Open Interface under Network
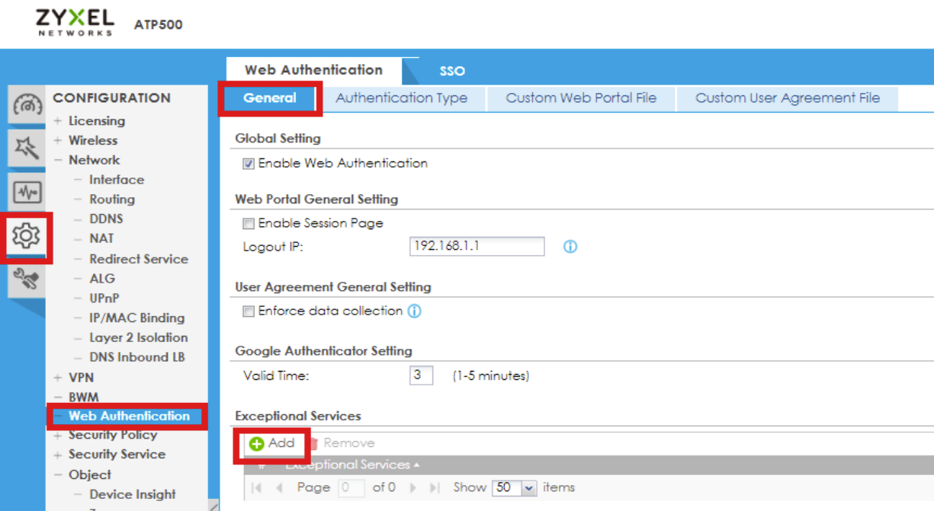 coord(116,180)
